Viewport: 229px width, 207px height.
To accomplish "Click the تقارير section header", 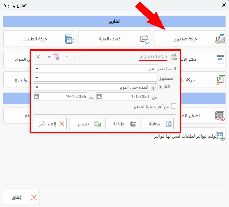I will click(x=114, y=22).
